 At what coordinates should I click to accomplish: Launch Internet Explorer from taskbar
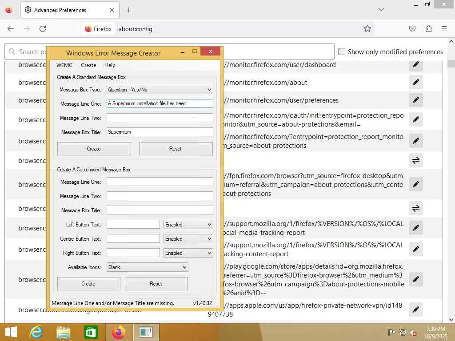[36, 332]
